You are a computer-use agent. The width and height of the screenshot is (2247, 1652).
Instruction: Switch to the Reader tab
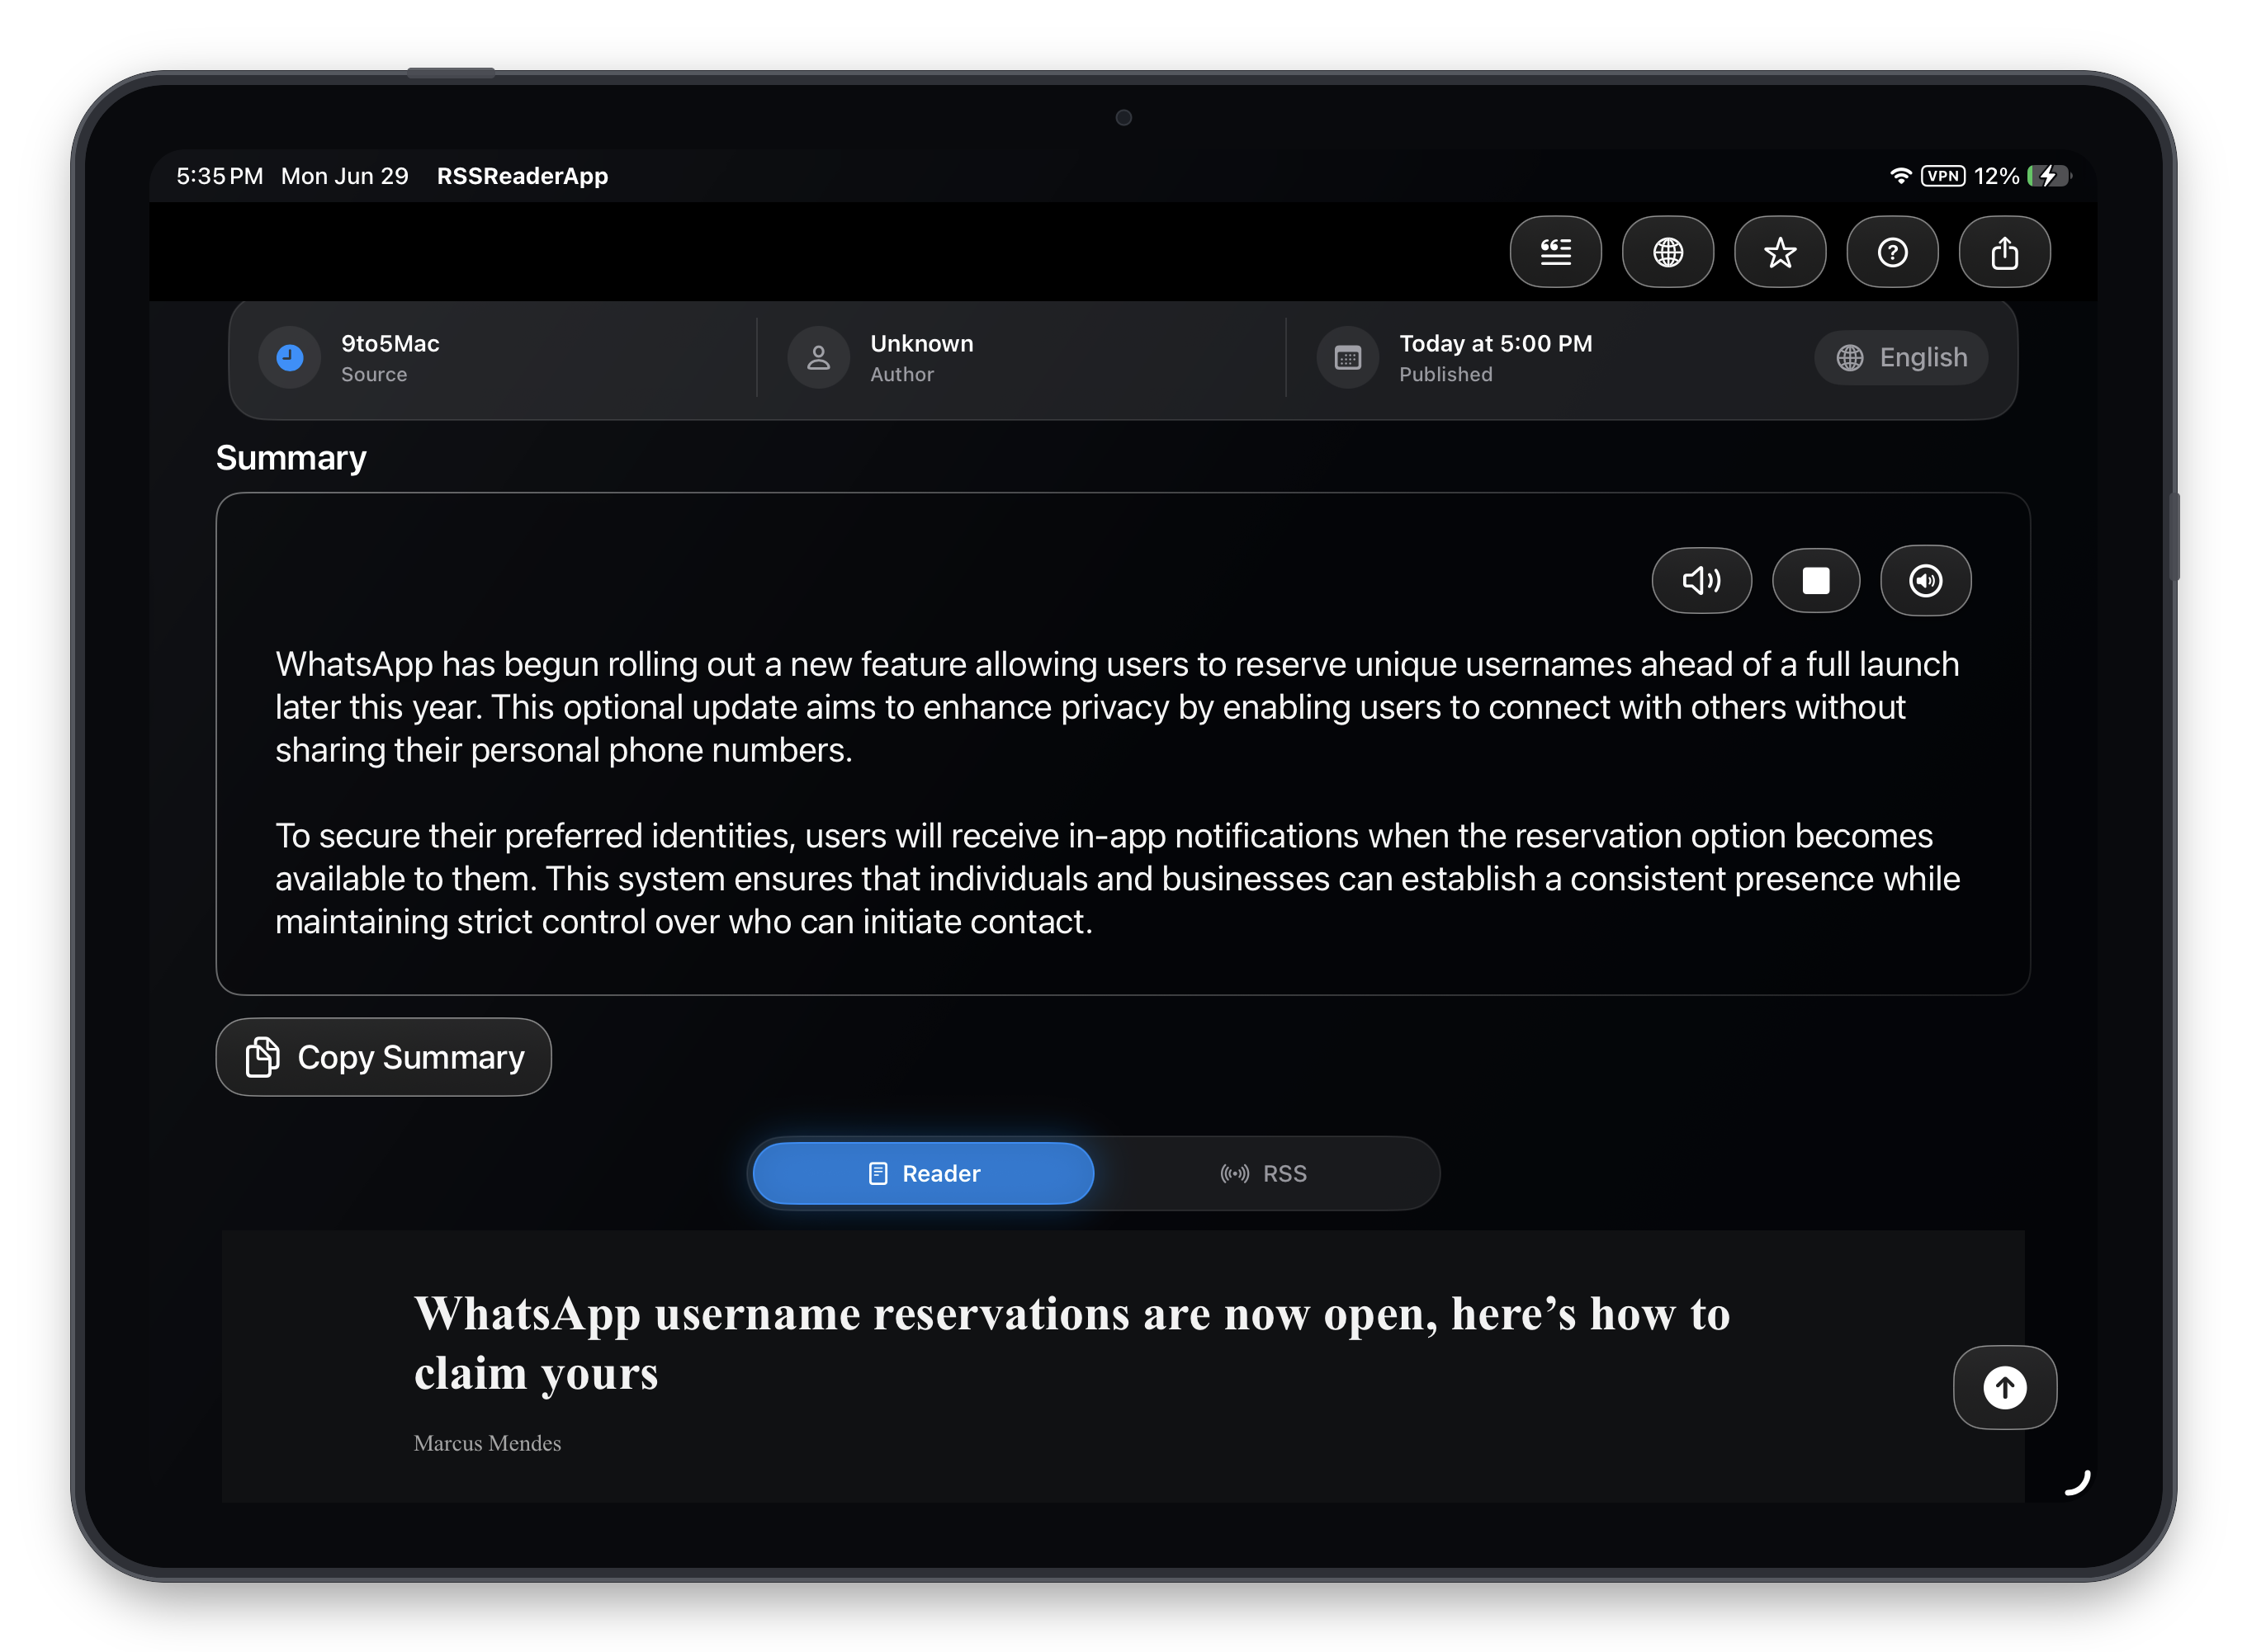922,1173
